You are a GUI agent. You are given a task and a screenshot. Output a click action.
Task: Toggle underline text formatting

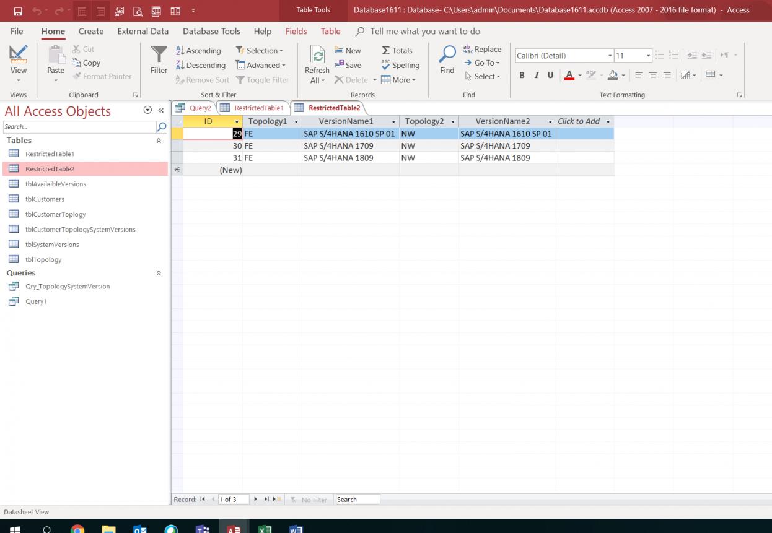[550, 75]
